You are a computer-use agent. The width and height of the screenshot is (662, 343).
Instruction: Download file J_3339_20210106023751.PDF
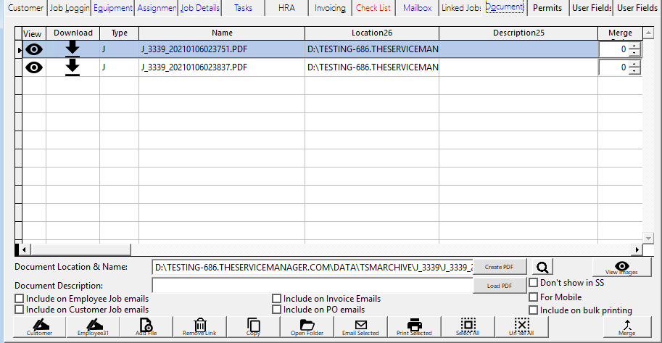[x=73, y=49]
